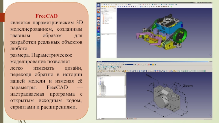Select the Draft rotate tool

133,71
